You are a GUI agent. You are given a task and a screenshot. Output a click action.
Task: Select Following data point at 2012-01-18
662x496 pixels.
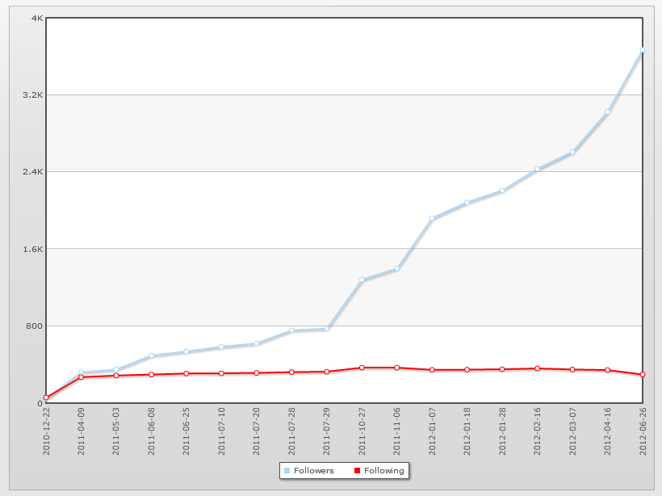click(x=467, y=370)
